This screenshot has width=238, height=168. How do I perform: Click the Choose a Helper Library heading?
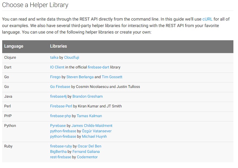pos(35,5)
